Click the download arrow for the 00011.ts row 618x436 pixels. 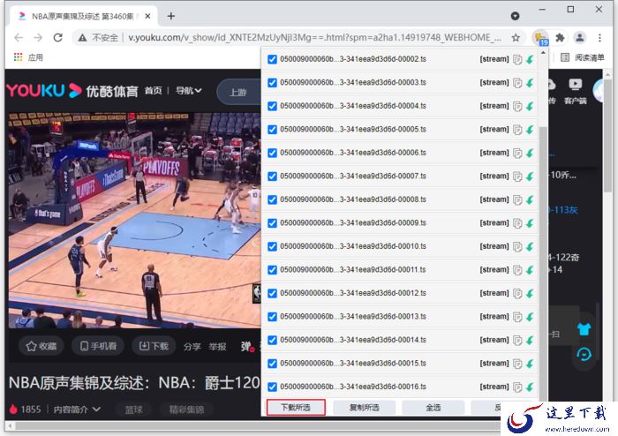click(530, 270)
